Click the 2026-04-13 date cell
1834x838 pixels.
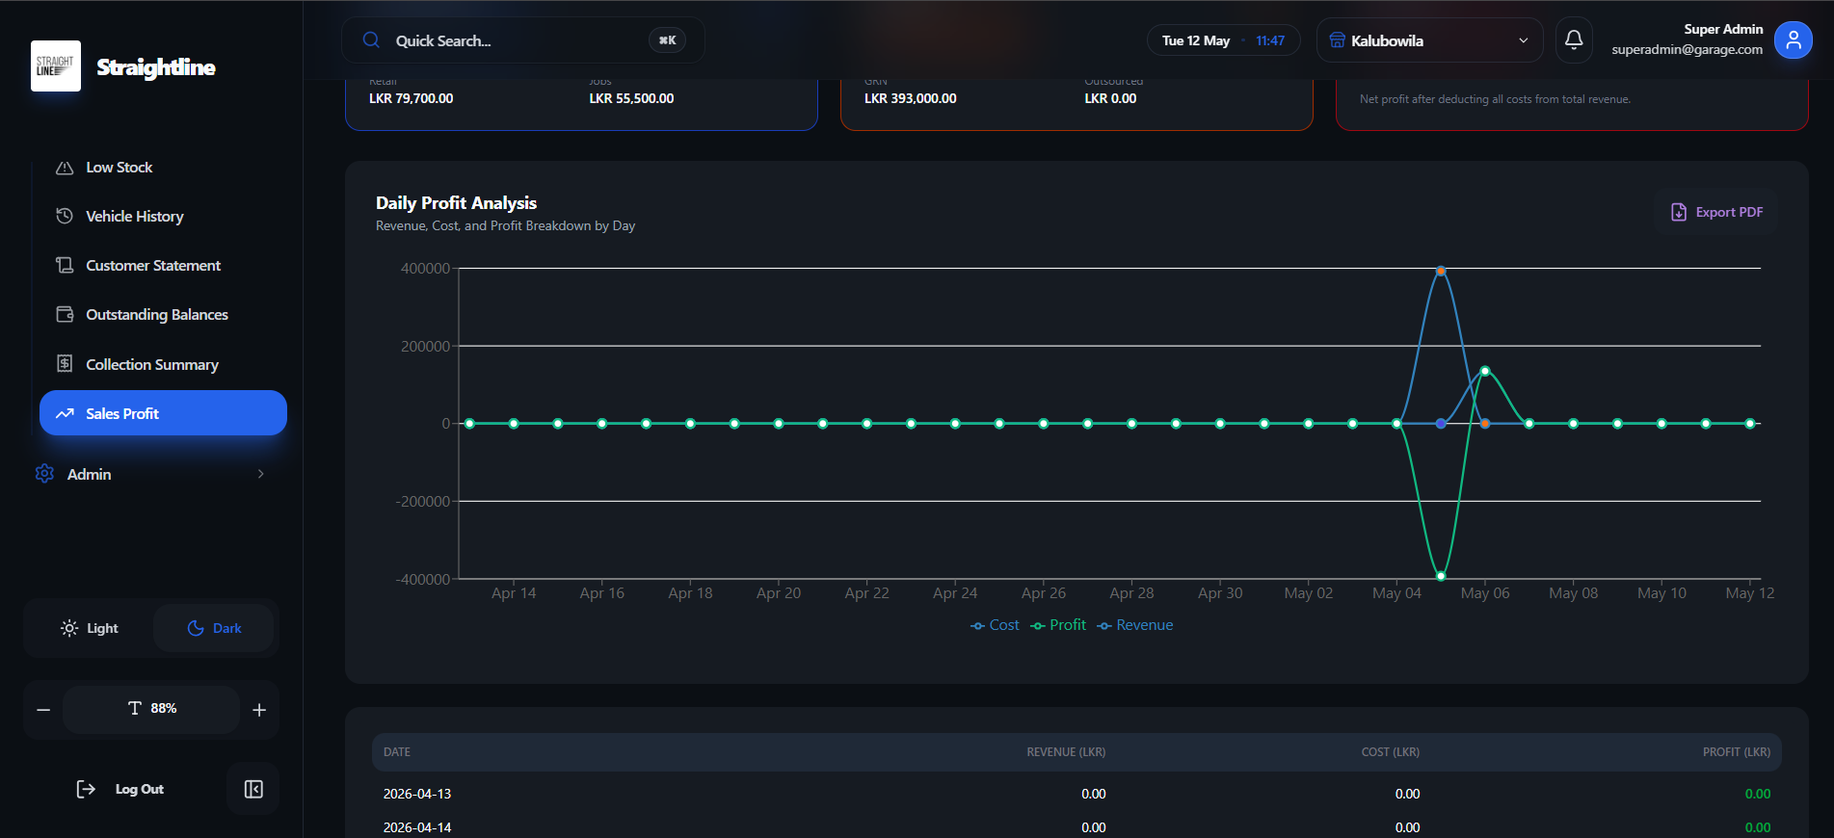417,794
